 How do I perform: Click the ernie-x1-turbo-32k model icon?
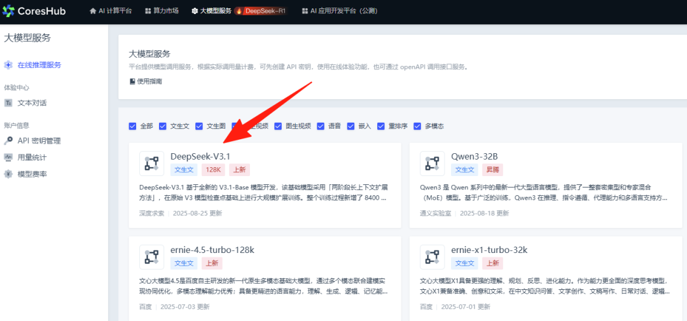432,257
